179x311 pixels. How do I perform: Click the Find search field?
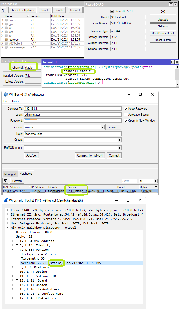tap(129, 181)
